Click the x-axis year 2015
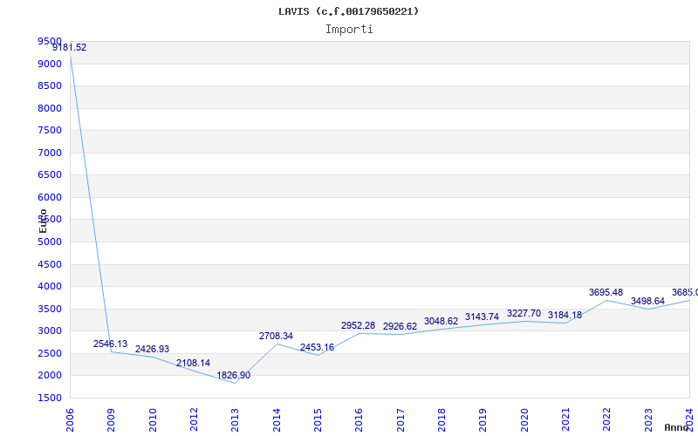The height and width of the screenshot is (436, 698). coord(318,420)
